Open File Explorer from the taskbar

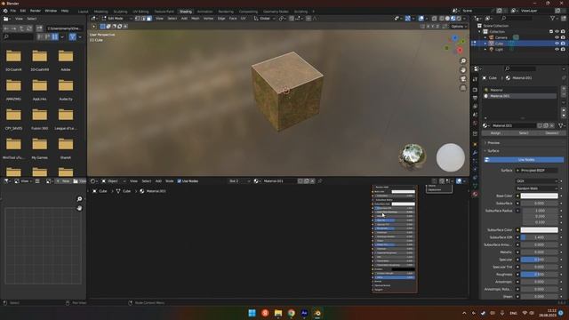(278, 313)
